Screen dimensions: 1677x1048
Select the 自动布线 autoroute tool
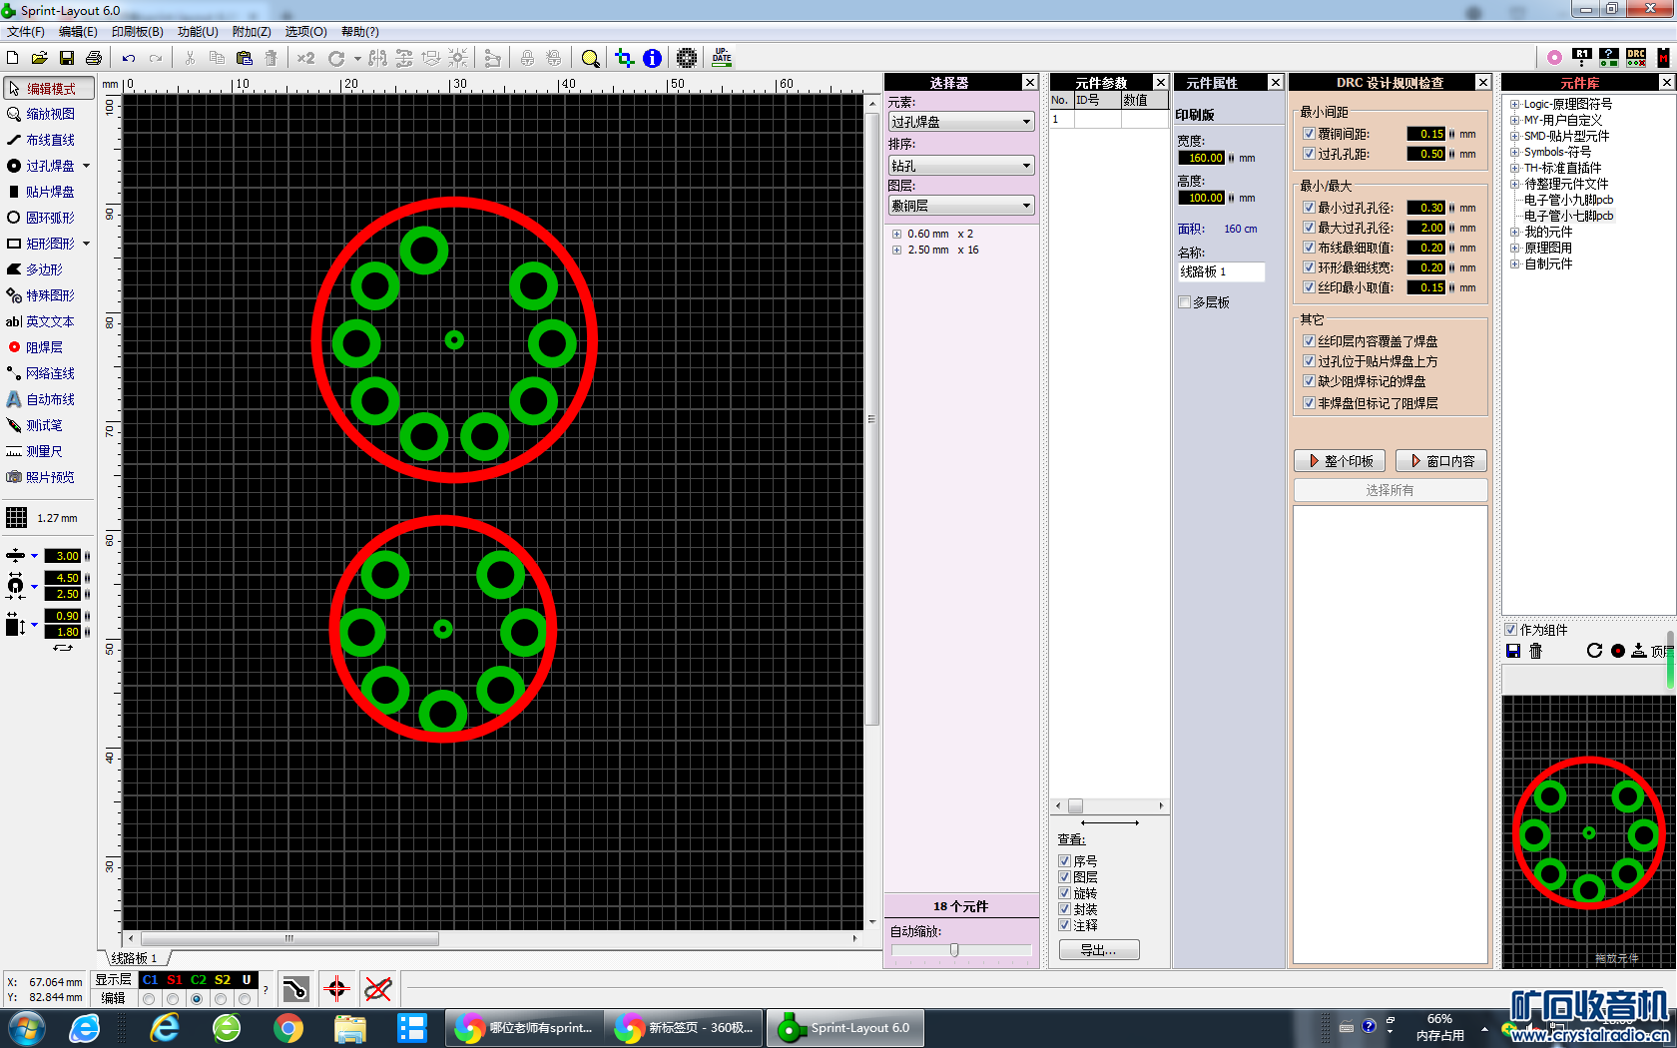[x=50, y=399]
